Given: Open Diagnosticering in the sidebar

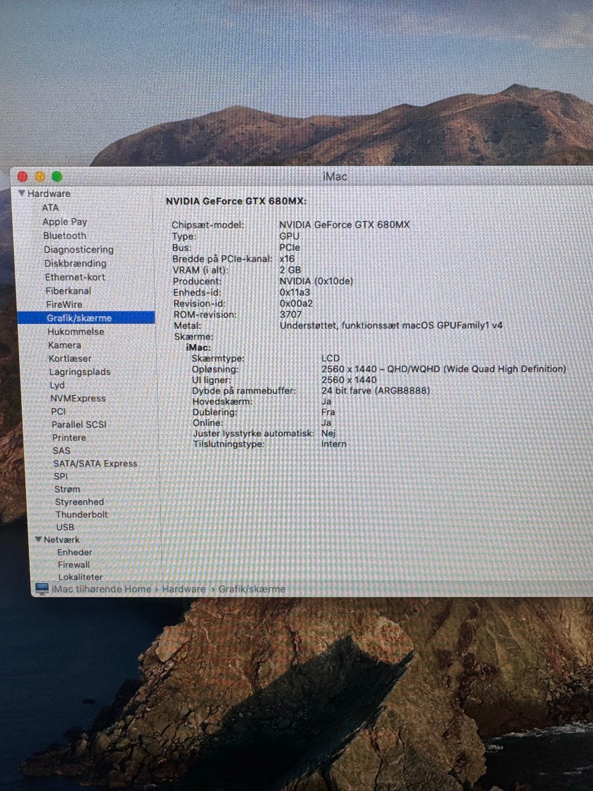Looking at the screenshot, I should (78, 250).
